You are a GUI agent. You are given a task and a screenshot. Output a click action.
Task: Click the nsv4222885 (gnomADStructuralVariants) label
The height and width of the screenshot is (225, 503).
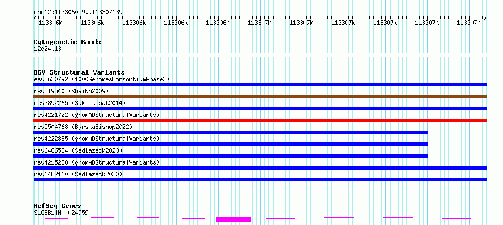97,139
